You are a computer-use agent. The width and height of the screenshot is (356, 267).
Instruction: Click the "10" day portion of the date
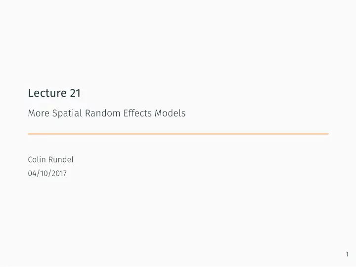44,173
